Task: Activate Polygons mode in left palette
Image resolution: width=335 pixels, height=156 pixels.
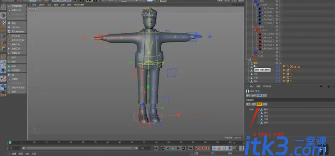Action: pos(3,49)
